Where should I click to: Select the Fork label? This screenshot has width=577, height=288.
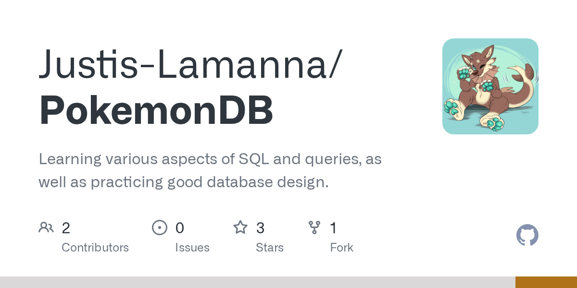click(342, 248)
